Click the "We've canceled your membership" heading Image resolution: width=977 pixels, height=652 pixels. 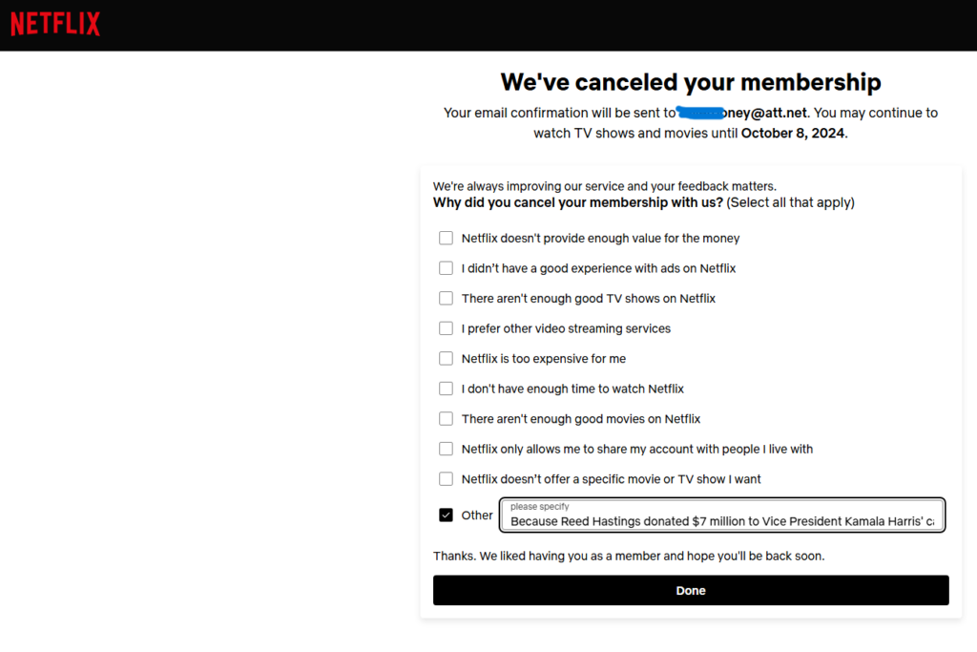(x=691, y=82)
